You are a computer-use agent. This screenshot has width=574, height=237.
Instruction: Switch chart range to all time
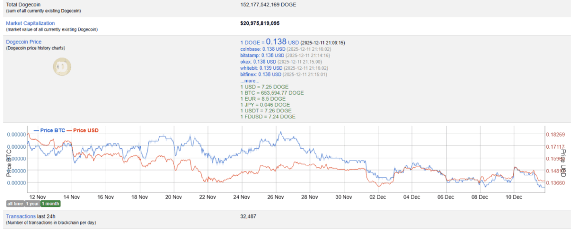pos(15,204)
